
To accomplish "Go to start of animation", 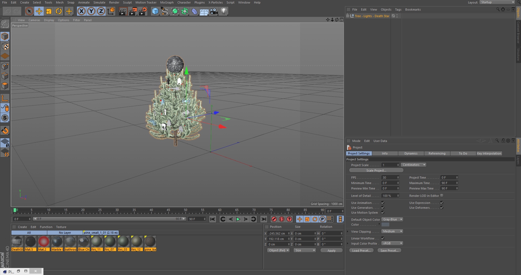I will 213,219.
